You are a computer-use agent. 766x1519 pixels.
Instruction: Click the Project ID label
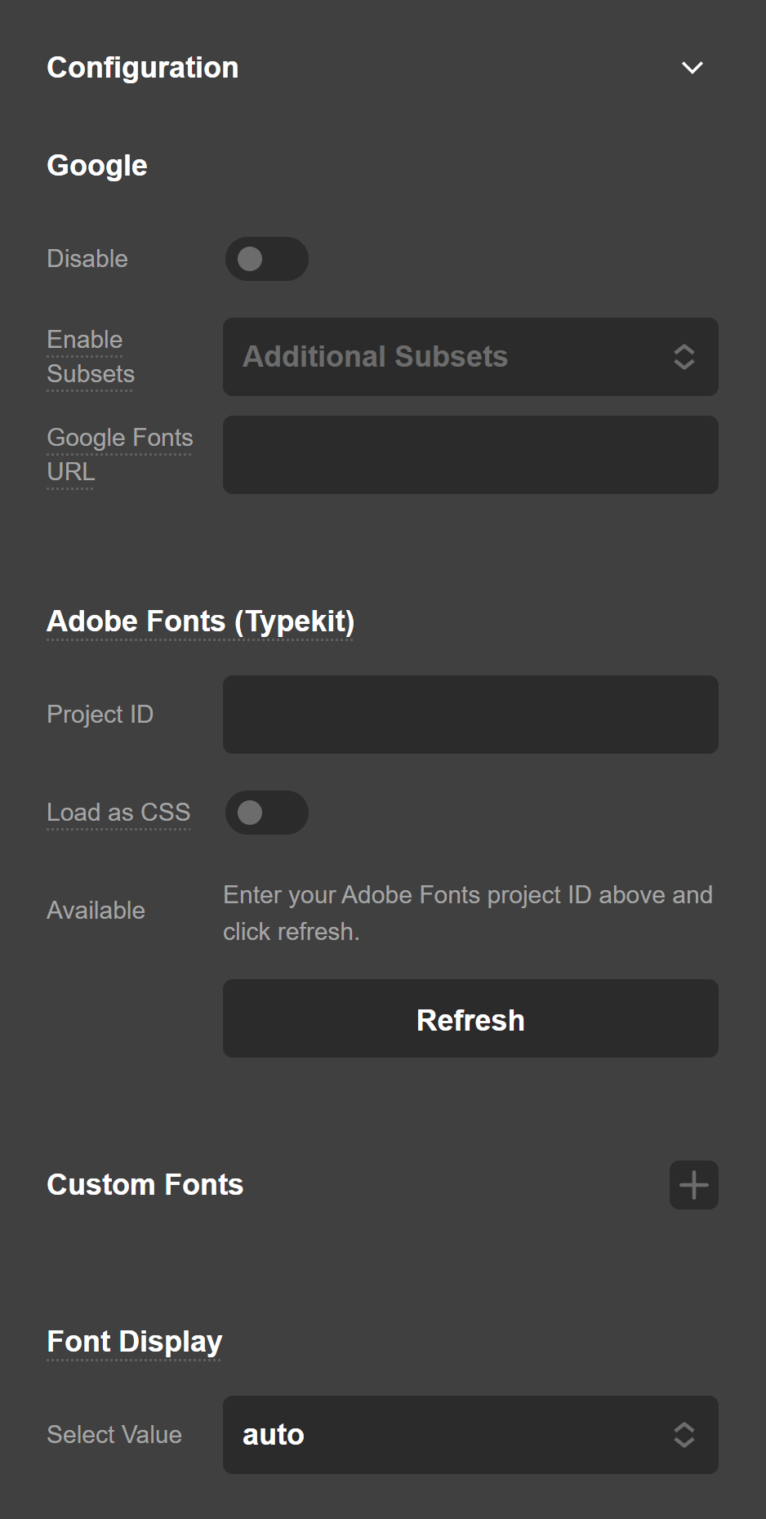pyautogui.click(x=100, y=715)
